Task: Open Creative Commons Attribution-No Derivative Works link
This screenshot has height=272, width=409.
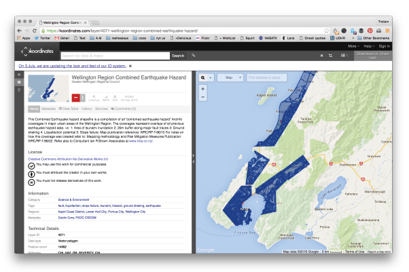Action: (x=68, y=159)
